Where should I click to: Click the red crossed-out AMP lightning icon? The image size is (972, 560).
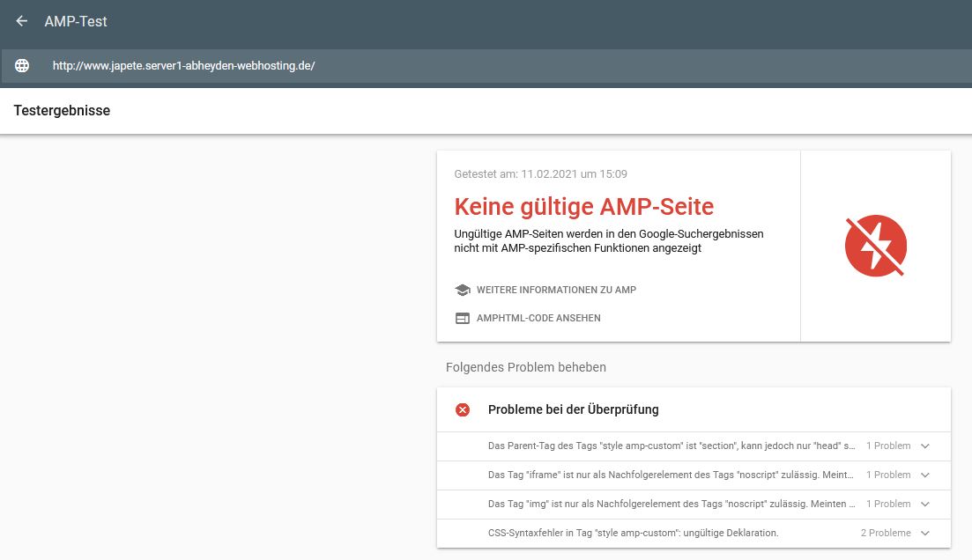pos(875,246)
